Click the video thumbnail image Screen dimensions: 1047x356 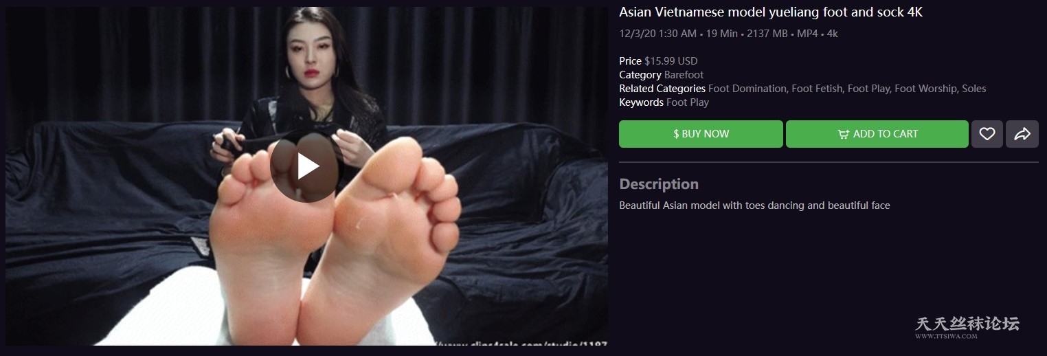tap(306, 176)
